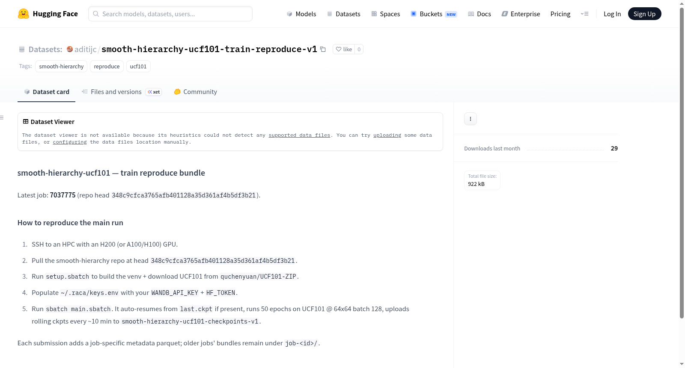The width and height of the screenshot is (685, 368).
Task: Select the Dataset card tab
Action: [47, 92]
